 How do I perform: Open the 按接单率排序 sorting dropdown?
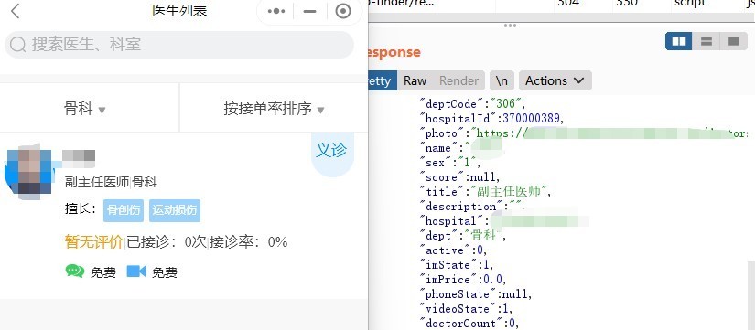274,109
